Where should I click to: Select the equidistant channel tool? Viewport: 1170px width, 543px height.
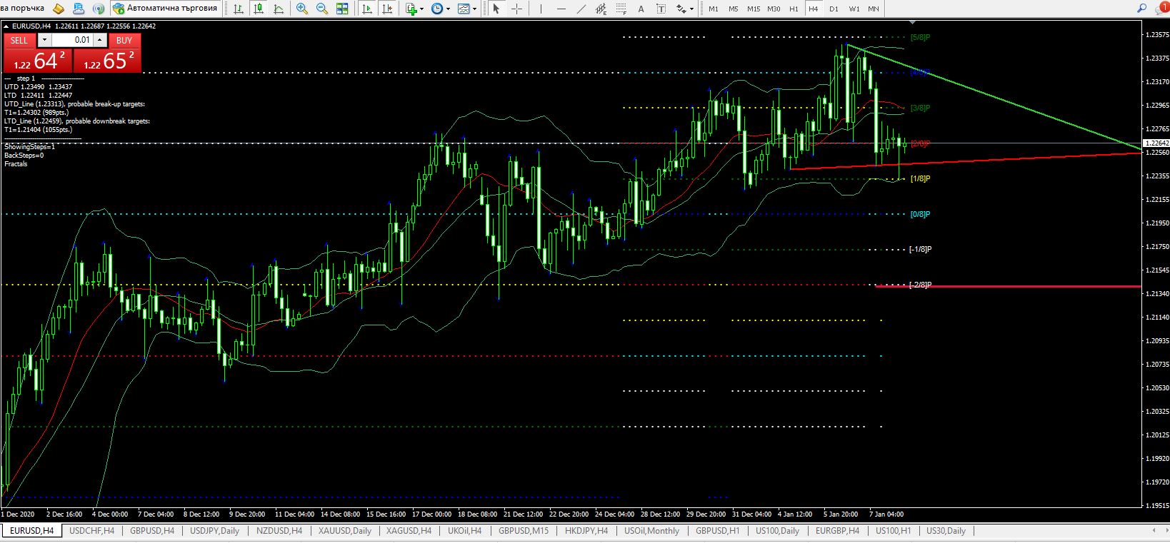pos(601,9)
